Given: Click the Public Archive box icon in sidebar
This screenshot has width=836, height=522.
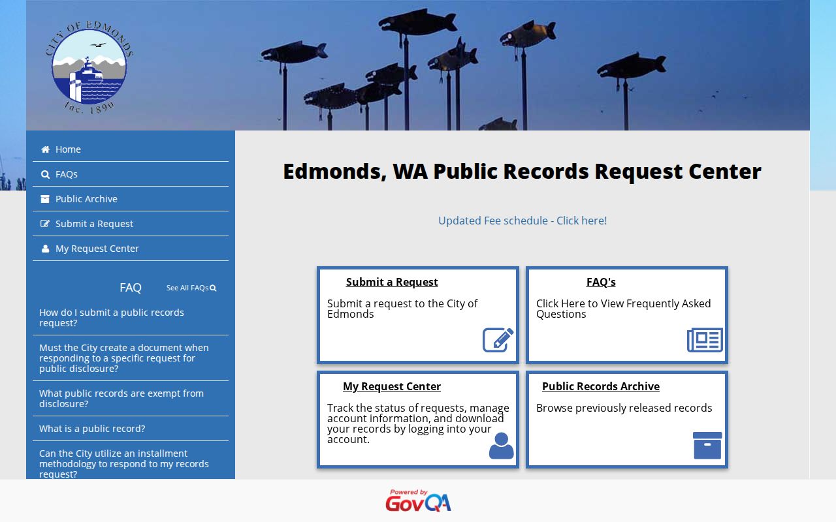Looking at the screenshot, I should (45, 199).
